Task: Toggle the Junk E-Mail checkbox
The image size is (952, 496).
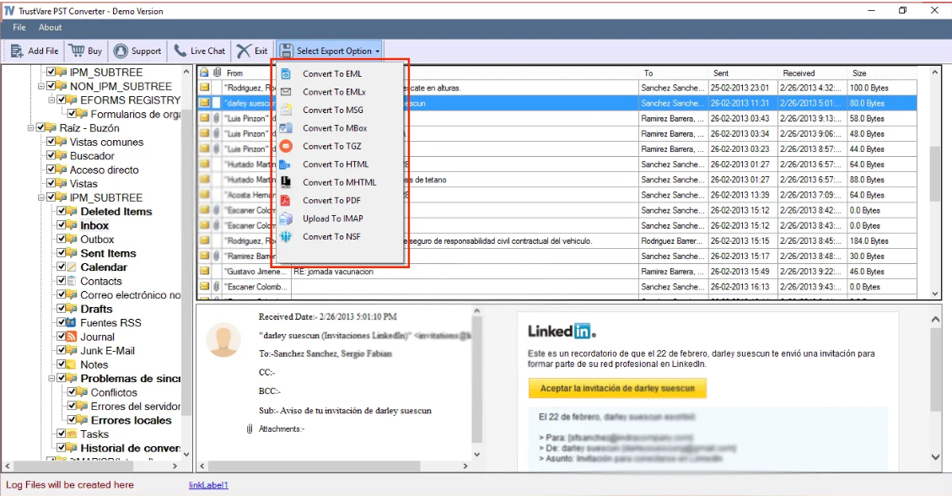Action: 62,350
